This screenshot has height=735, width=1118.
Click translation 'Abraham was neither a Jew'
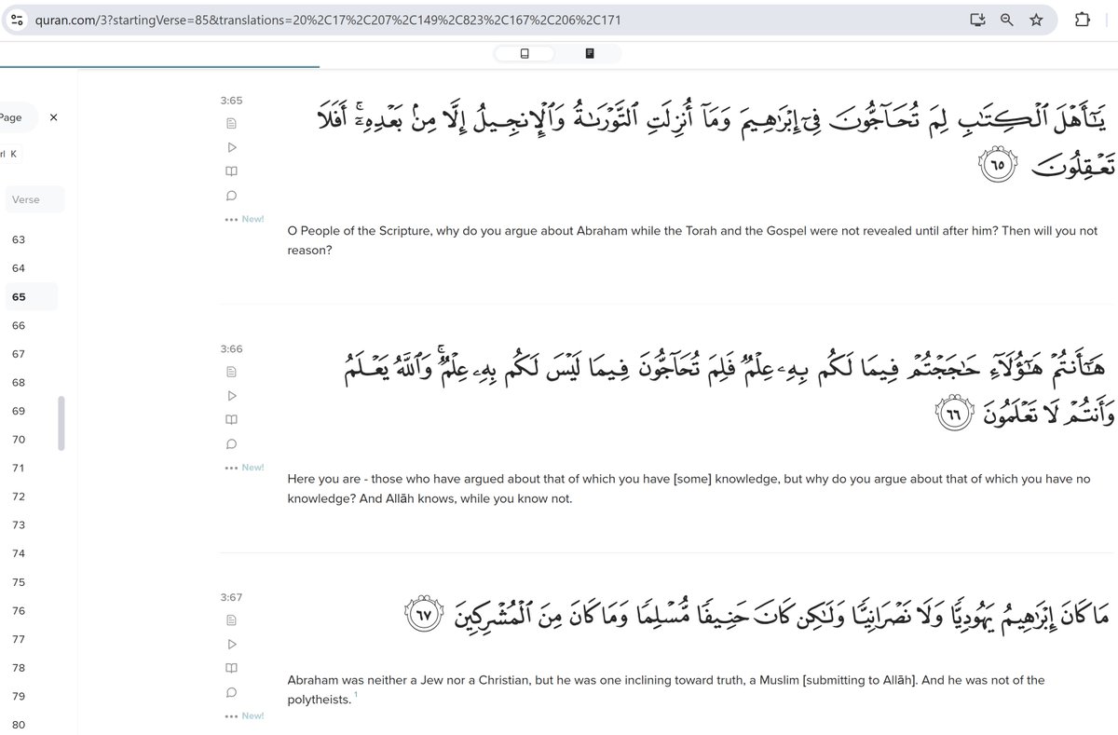666,689
